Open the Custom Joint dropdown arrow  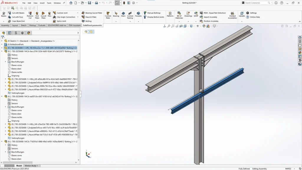78,13
